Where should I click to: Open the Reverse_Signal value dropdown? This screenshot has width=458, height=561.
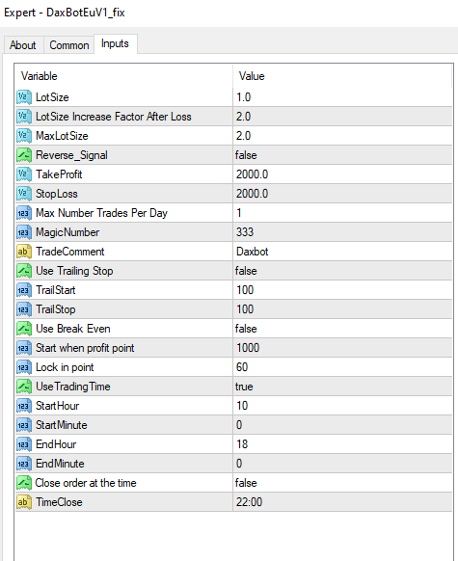point(342,155)
